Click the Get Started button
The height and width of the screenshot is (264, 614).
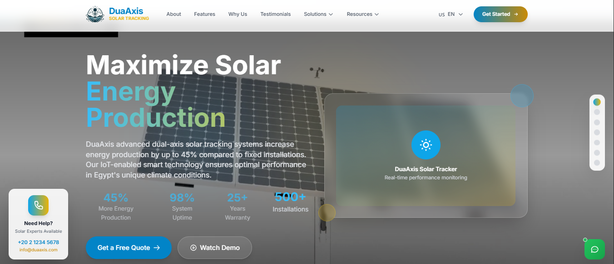click(x=500, y=14)
